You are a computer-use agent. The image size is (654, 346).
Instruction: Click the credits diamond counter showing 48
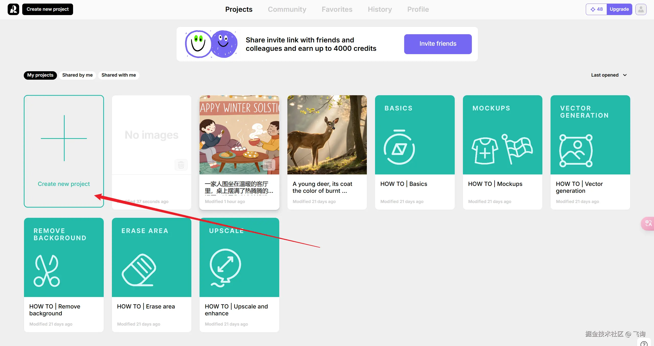pyautogui.click(x=596, y=9)
